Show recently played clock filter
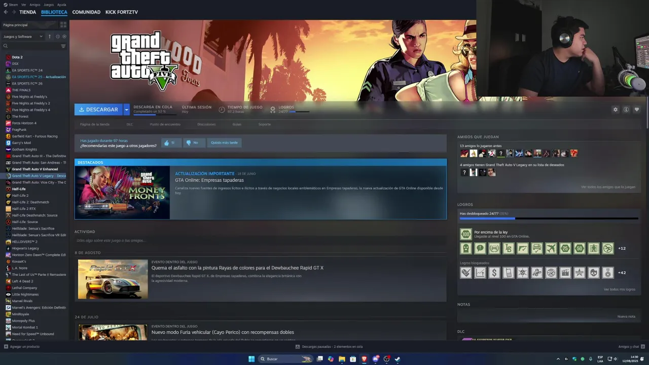The height and width of the screenshot is (365, 649). coord(58,36)
